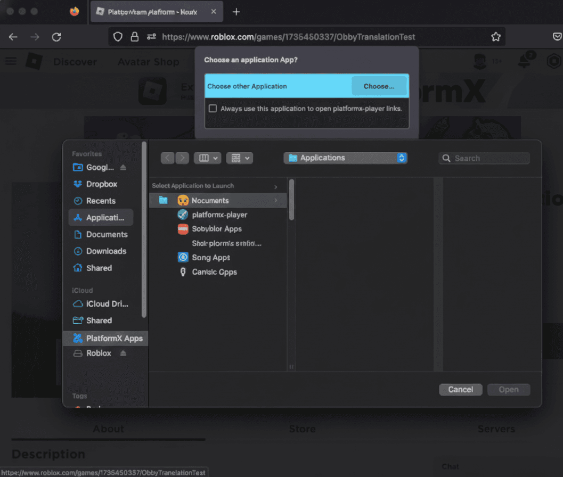Open the grid grouping options dropdown

tap(239, 158)
